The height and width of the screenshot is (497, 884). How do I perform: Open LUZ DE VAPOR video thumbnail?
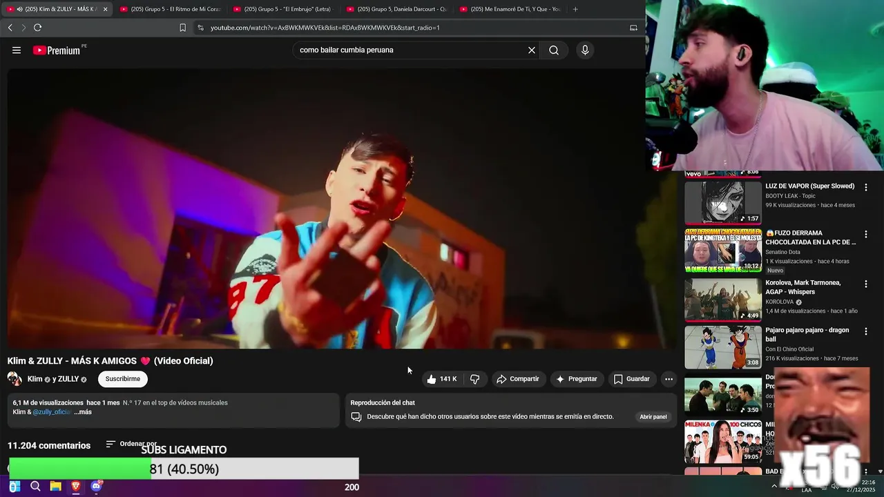pos(723,203)
